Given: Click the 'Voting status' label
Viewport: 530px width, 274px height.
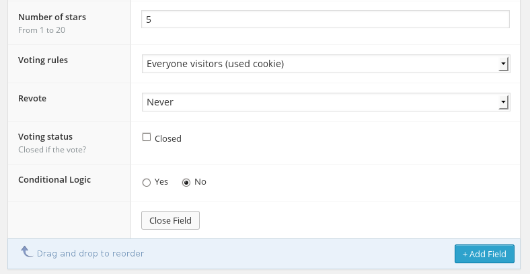Looking at the screenshot, I should coord(45,136).
